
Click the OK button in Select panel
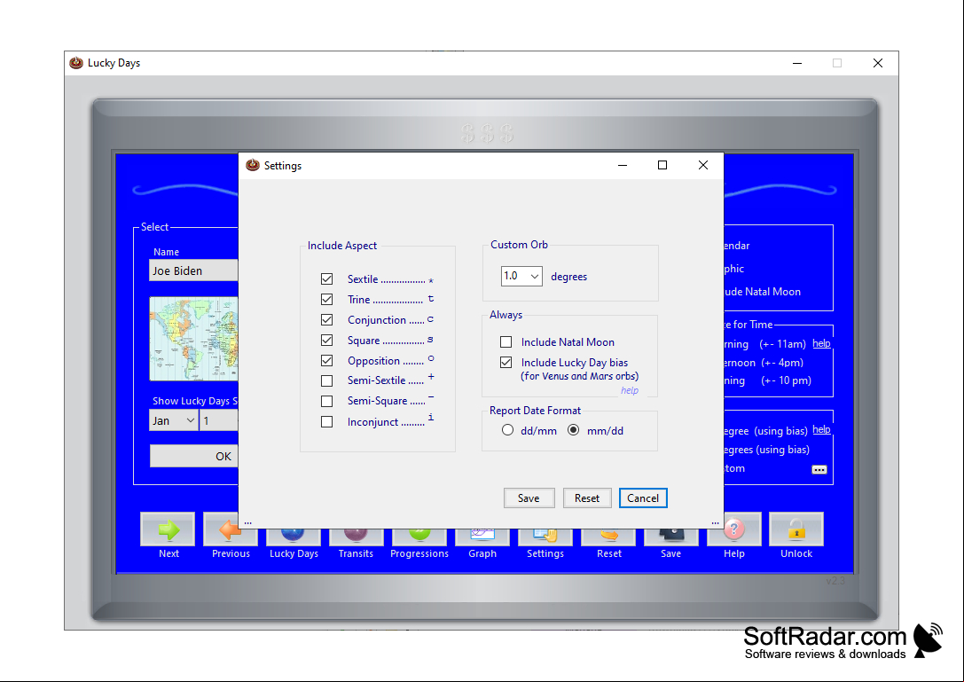point(194,457)
